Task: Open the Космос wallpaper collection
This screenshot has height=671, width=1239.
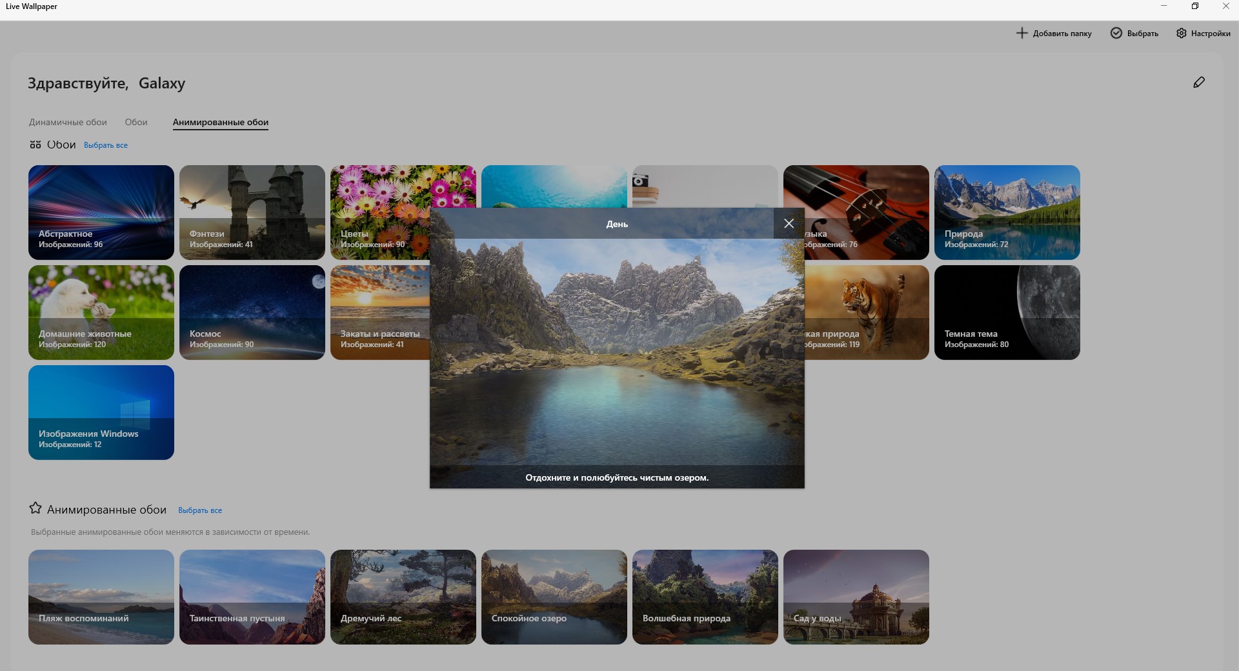Action: tap(252, 312)
